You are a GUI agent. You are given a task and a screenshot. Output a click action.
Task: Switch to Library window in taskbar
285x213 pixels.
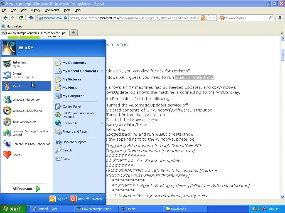pyautogui.click(x=141, y=209)
